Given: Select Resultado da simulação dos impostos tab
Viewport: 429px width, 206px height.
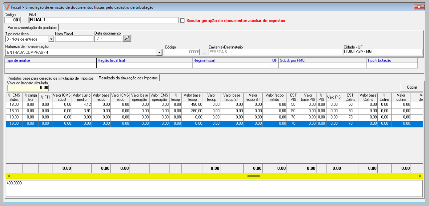Looking at the screenshot, I should point(128,78).
